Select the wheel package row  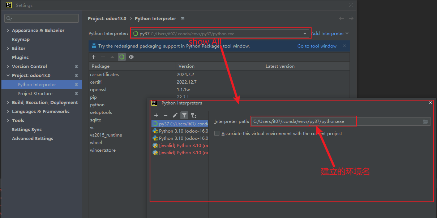click(x=118, y=142)
